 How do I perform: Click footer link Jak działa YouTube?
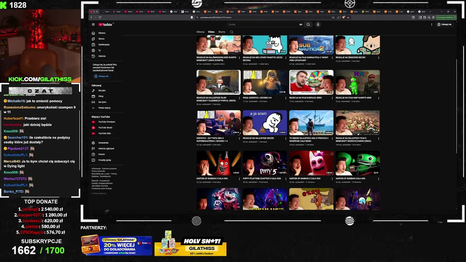click(x=100, y=186)
